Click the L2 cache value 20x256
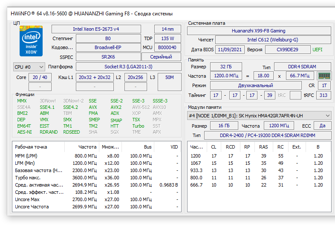 click(x=136, y=77)
